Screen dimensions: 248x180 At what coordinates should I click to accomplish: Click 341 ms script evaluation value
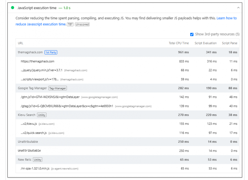[211, 52]
